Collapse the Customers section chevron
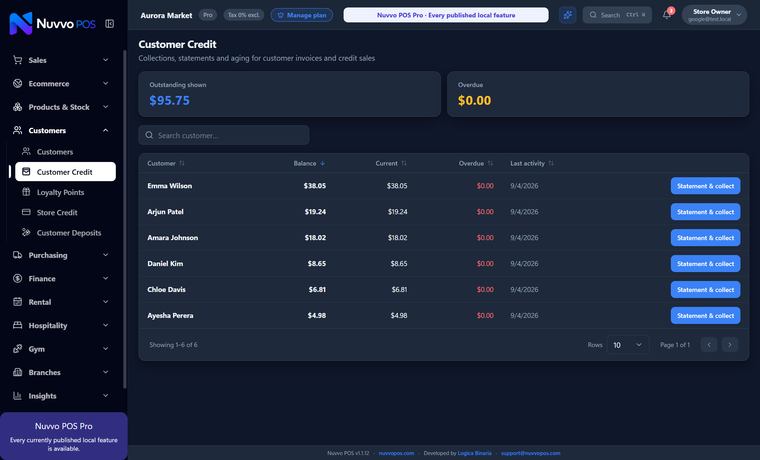 [106, 130]
